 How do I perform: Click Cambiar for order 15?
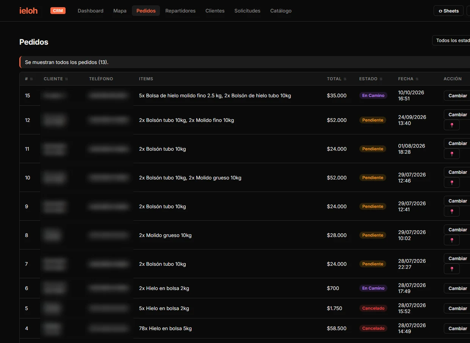[457, 95]
